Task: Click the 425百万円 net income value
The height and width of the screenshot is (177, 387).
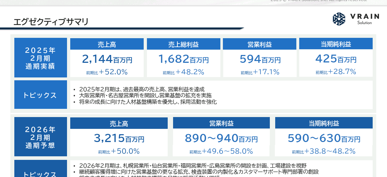Action: 336,59
